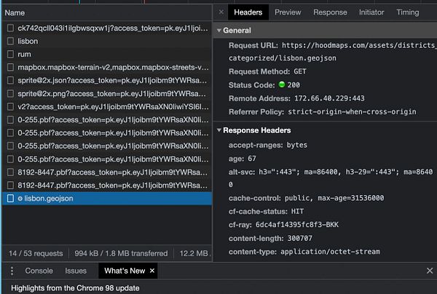Tick the checkbox for ck742qcll043i1ilgbwsqxw1j request
The width and height of the screenshot is (437, 294).
pos(10,28)
